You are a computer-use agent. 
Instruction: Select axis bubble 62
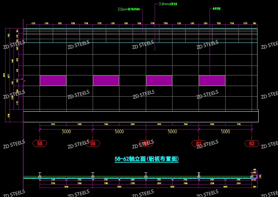pos(252,144)
